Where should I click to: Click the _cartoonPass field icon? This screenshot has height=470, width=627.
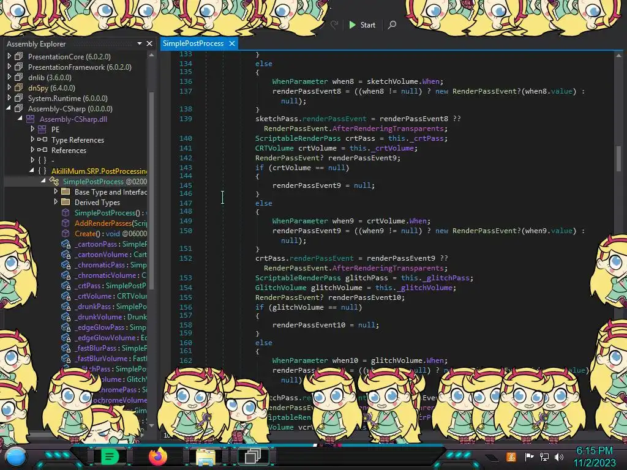click(66, 244)
